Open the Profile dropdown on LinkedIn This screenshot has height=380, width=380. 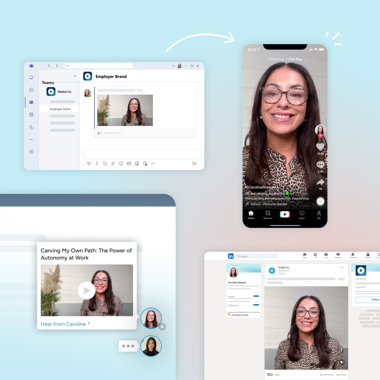point(367,255)
